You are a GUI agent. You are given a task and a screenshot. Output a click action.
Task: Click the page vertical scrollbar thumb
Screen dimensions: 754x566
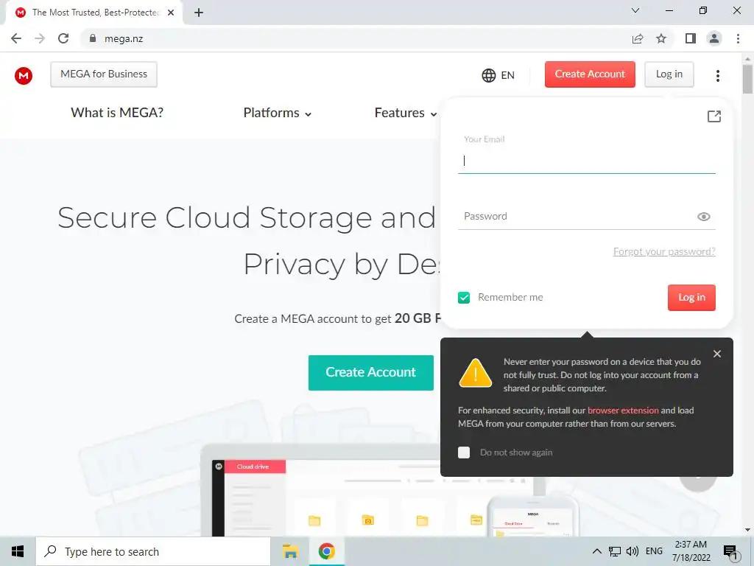tap(747, 78)
